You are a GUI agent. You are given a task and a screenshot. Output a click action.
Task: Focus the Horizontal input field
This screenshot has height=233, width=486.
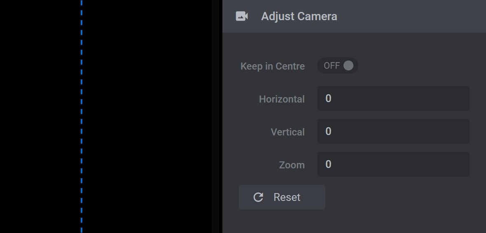(x=393, y=98)
